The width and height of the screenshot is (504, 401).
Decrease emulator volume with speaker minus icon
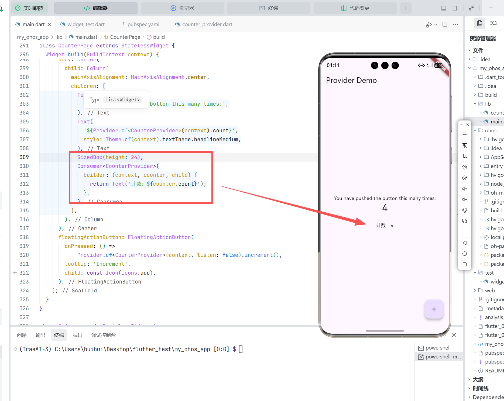pyautogui.click(x=465, y=199)
